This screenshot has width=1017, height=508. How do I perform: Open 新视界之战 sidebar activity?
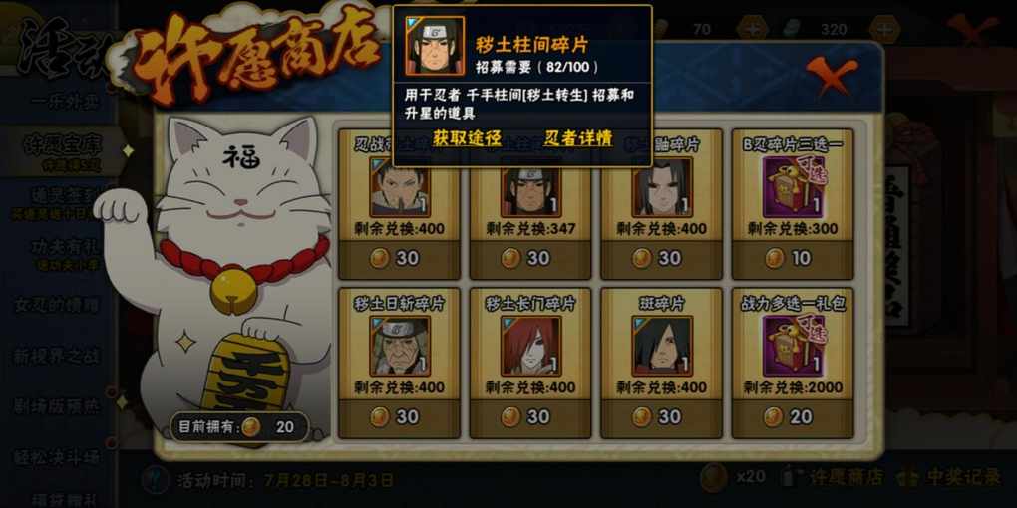[x=57, y=355]
